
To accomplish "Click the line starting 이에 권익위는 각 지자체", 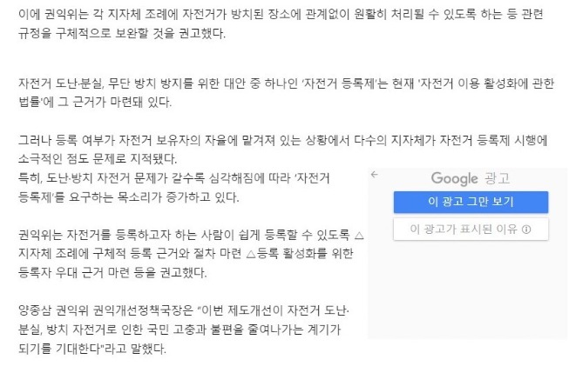I will tap(281, 15).
